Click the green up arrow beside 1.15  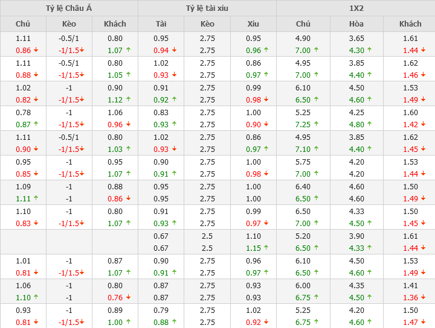click(x=266, y=248)
